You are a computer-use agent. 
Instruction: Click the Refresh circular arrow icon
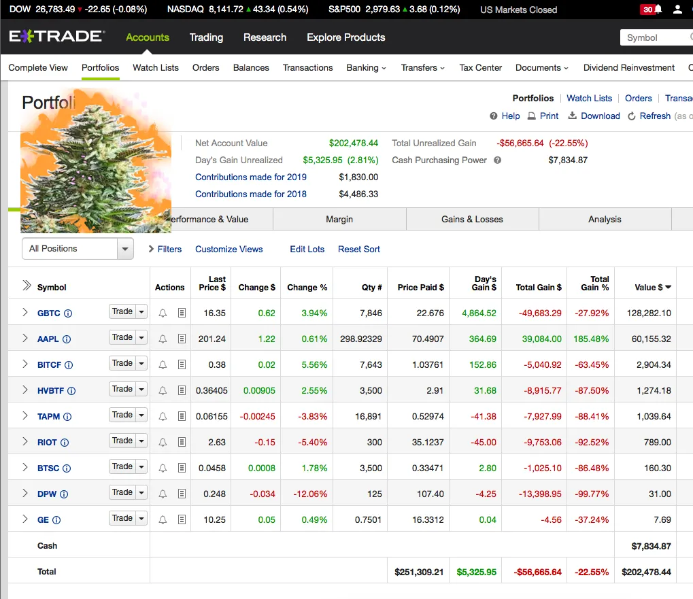click(632, 116)
